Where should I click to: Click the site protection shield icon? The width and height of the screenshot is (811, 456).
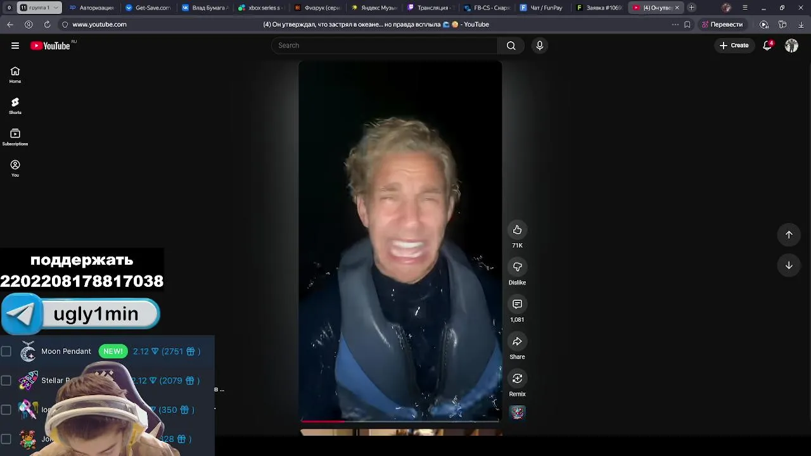(x=65, y=24)
